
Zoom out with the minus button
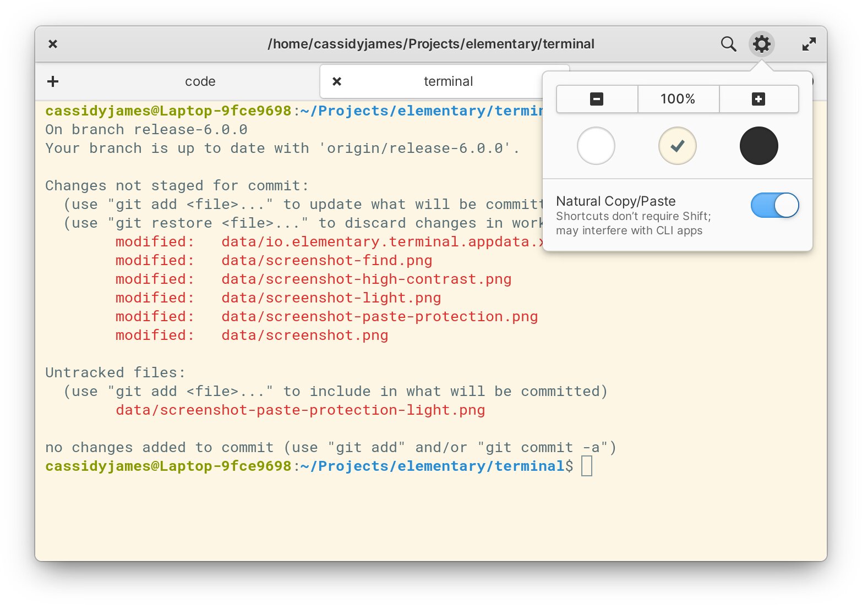tap(597, 99)
